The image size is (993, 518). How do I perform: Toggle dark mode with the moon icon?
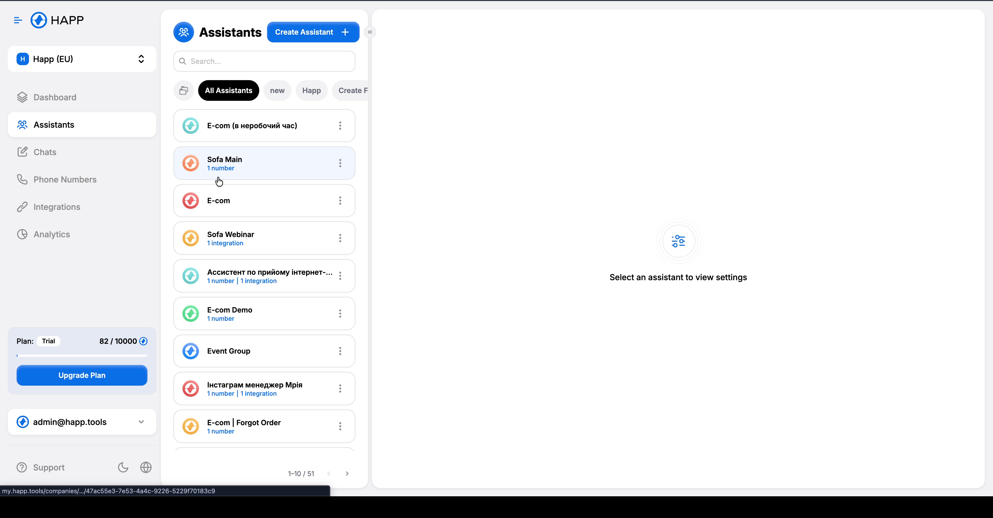123,467
